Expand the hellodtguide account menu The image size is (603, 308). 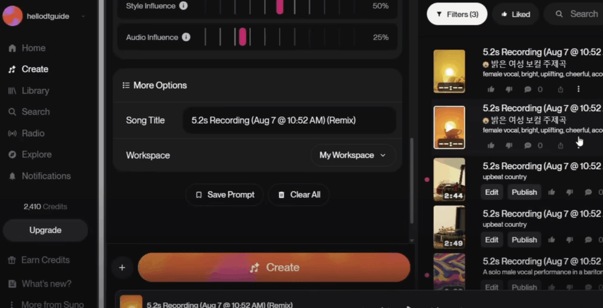(83, 16)
